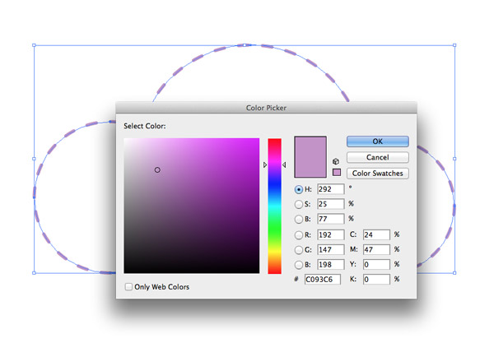The image size is (494, 343).
Task: Click the blue field showing 198
Action: click(330, 264)
